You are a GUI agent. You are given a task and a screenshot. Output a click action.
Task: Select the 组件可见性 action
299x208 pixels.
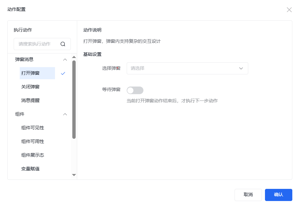pos(33,128)
